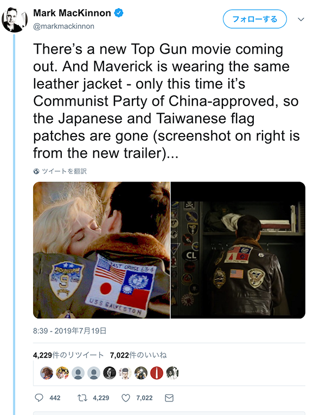Image resolution: width=320 pixels, height=415 pixels.
Task: Click globe icon beside translate tweet
Action: (36, 171)
